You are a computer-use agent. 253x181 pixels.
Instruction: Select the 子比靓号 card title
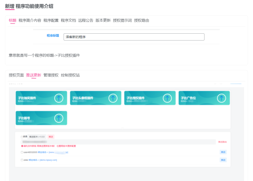(24, 118)
